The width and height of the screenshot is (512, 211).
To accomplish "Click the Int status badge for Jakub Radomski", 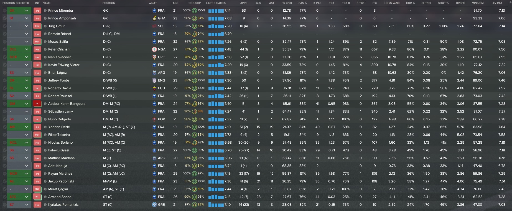I will pyautogui.click(x=37, y=181).
